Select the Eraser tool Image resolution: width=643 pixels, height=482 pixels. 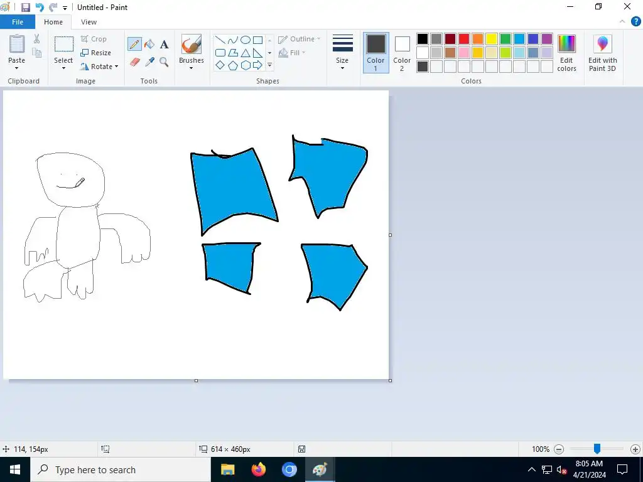point(135,62)
